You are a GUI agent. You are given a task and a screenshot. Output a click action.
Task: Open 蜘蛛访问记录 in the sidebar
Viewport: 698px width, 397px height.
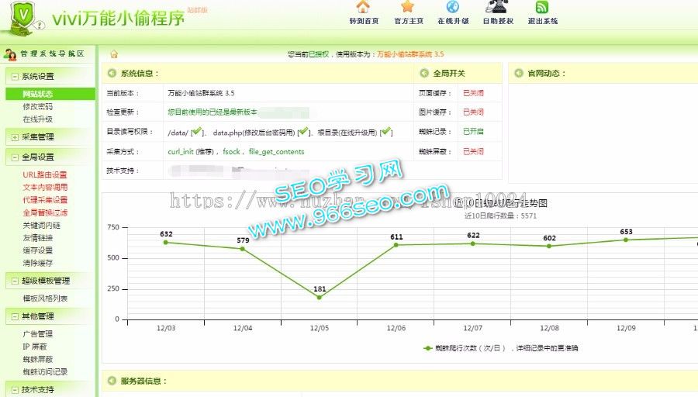pos(45,371)
